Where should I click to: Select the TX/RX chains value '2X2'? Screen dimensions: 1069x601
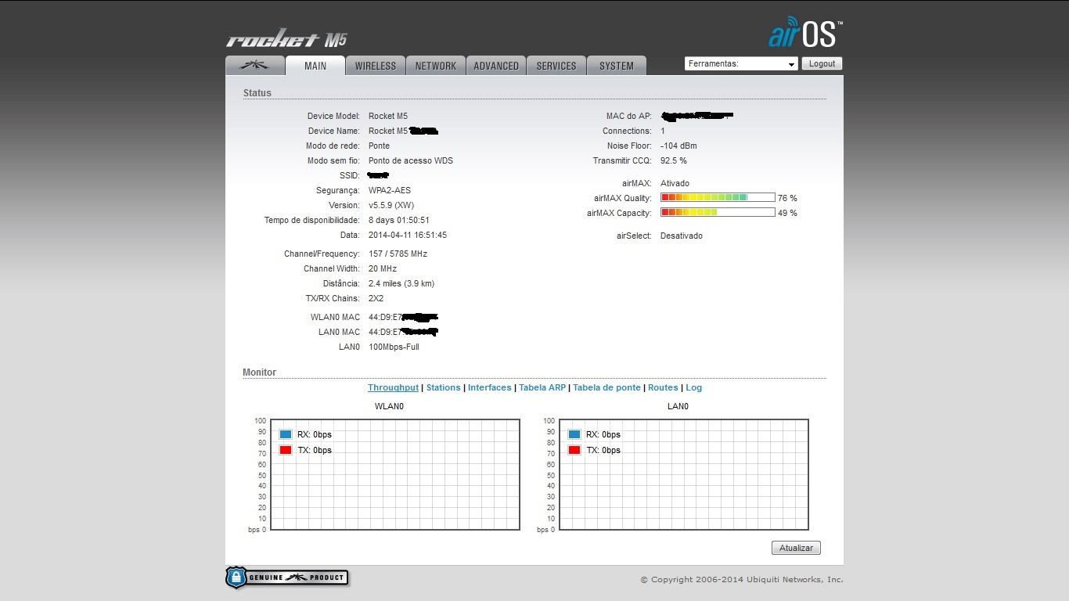(x=376, y=299)
